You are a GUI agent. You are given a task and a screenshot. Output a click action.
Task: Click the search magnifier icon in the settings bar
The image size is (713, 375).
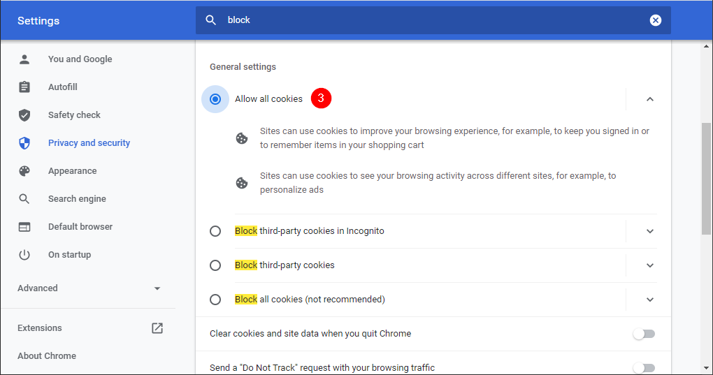(x=210, y=20)
